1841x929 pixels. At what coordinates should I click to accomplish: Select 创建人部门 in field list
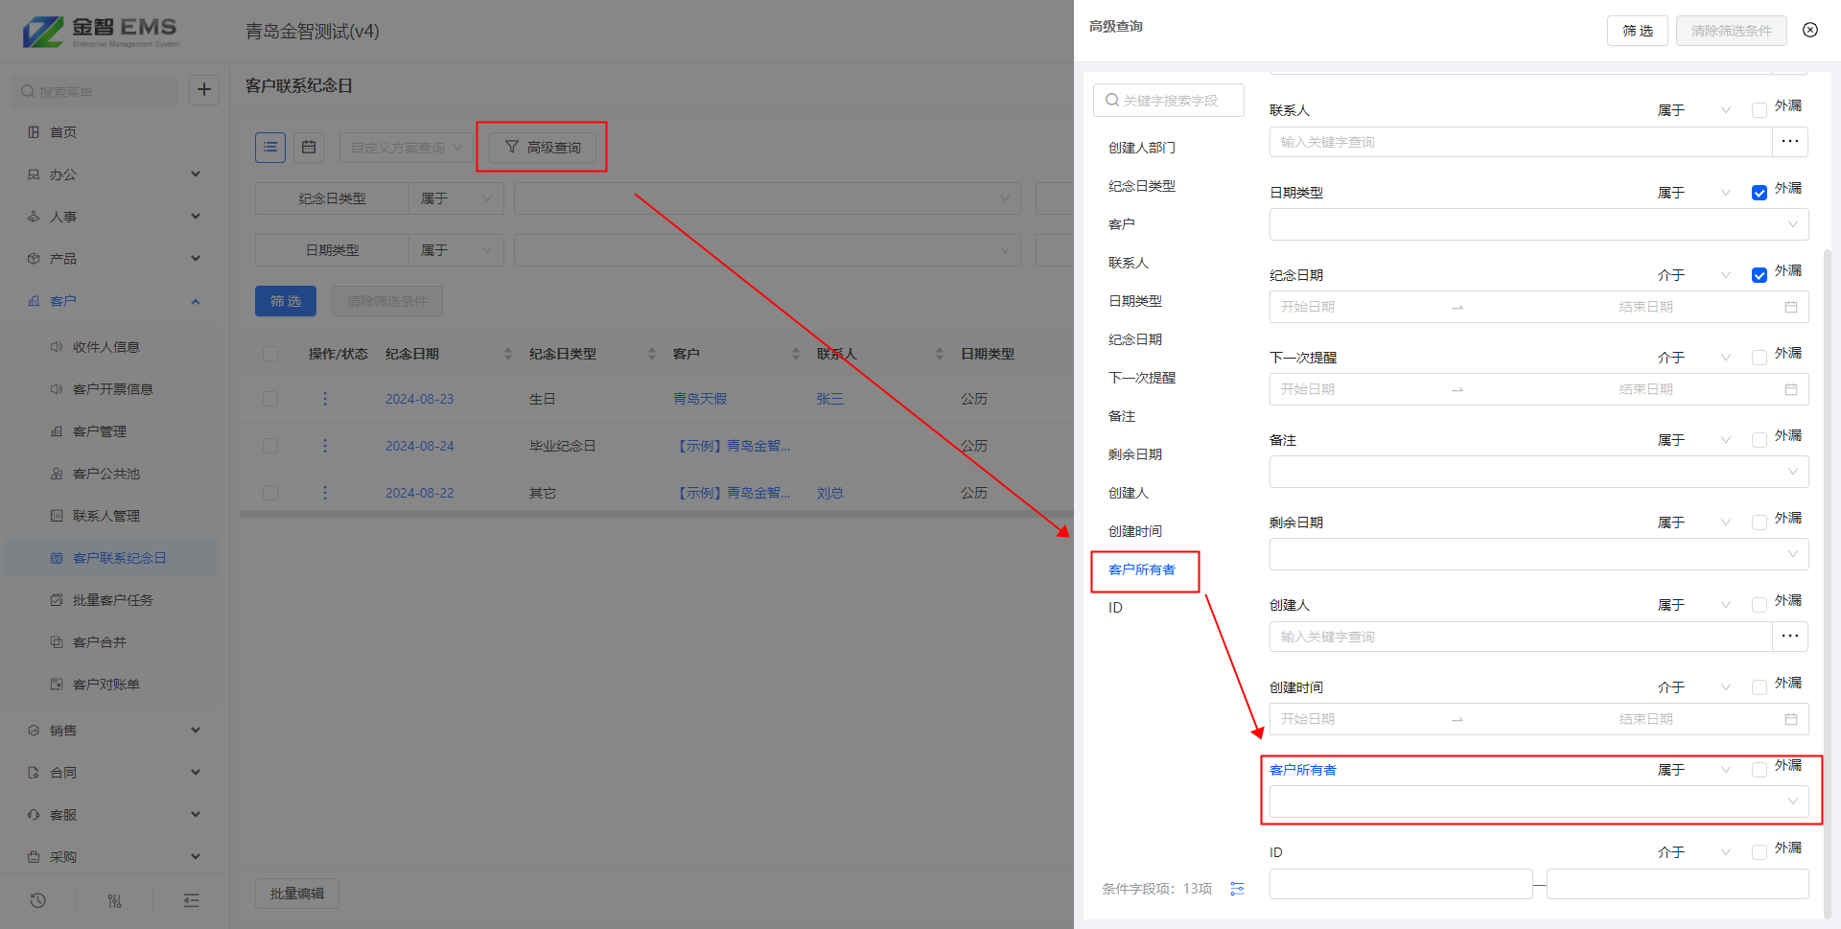click(x=1142, y=148)
